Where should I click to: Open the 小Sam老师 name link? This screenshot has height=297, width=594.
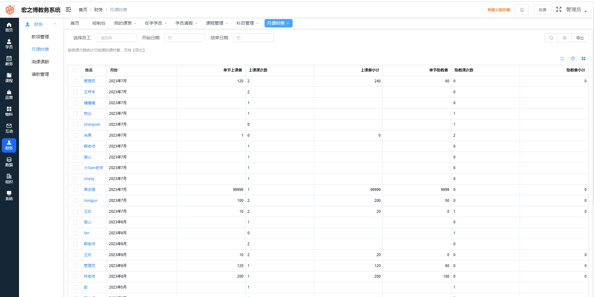[x=93, y=168]
